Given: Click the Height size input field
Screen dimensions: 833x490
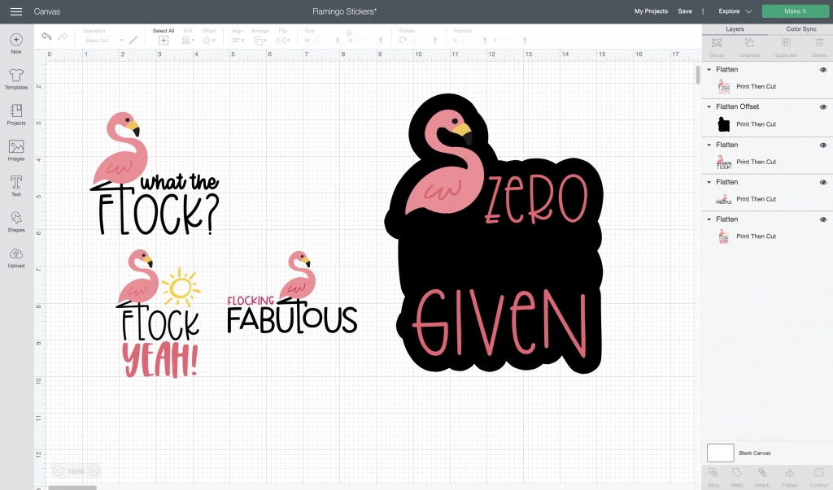Looking at the screenshot, I should (x=369, y=41).
